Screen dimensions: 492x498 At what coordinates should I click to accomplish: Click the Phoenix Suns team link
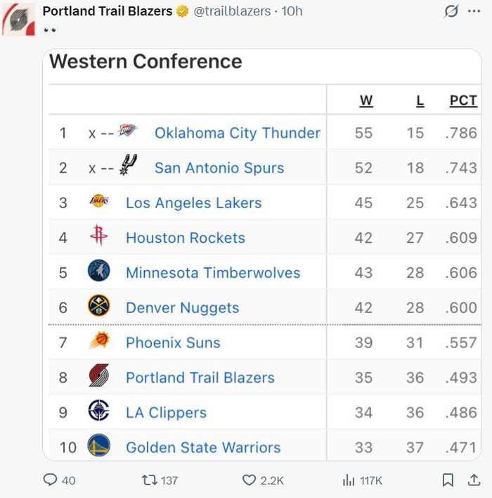(173, 343)
